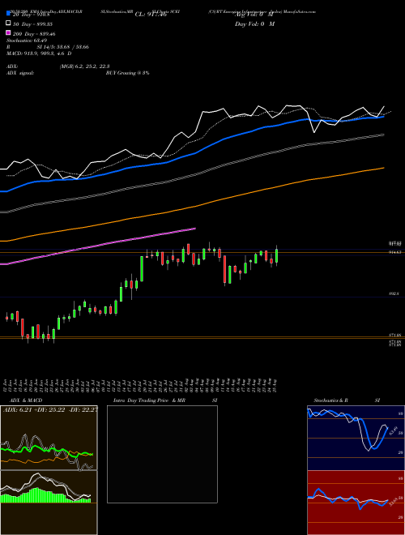Select the '200 Day = 889.46' legend text

tap(35, 34)
